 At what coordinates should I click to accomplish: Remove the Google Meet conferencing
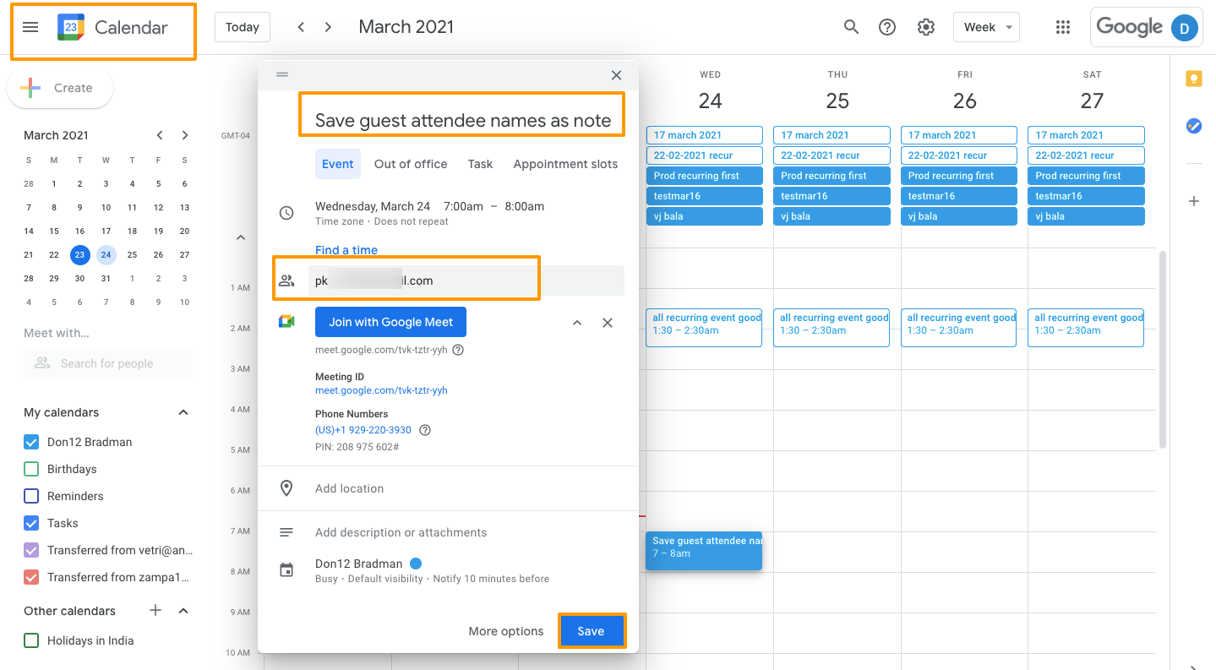(x=607, y=323)
